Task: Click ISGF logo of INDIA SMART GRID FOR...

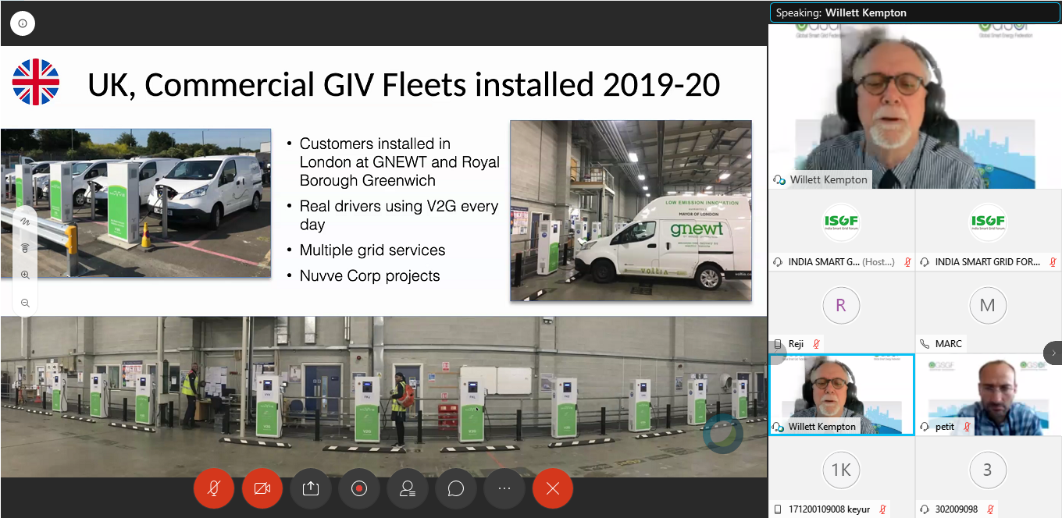Action: [988, 223]
